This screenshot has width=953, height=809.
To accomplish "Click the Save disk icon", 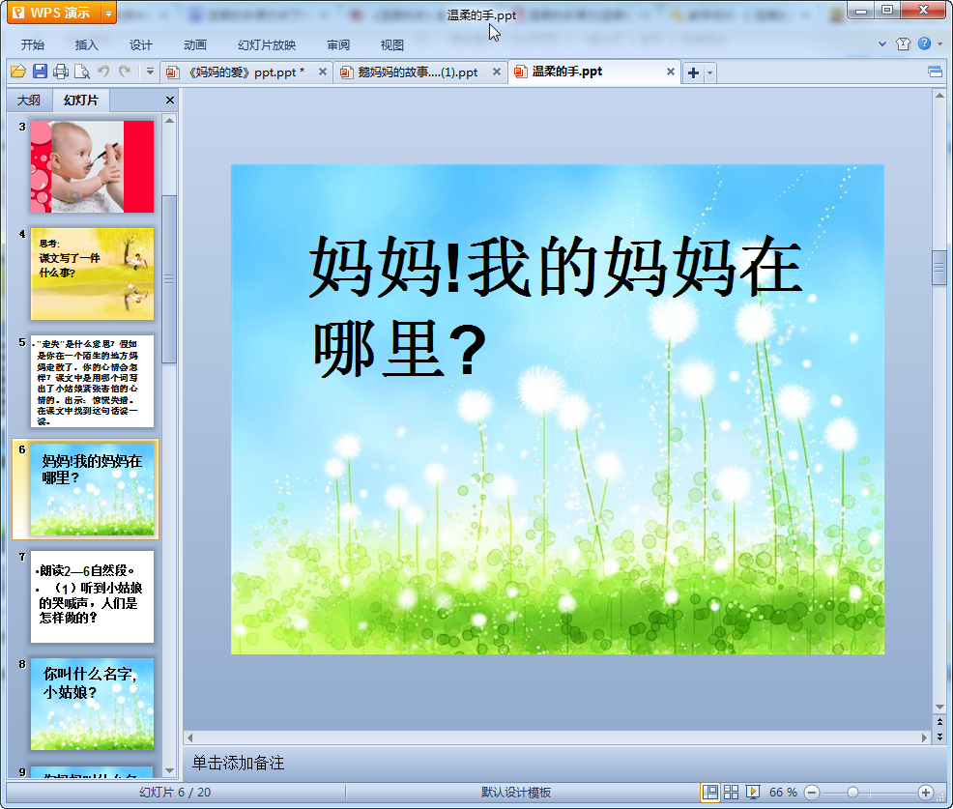I will 40,72.
